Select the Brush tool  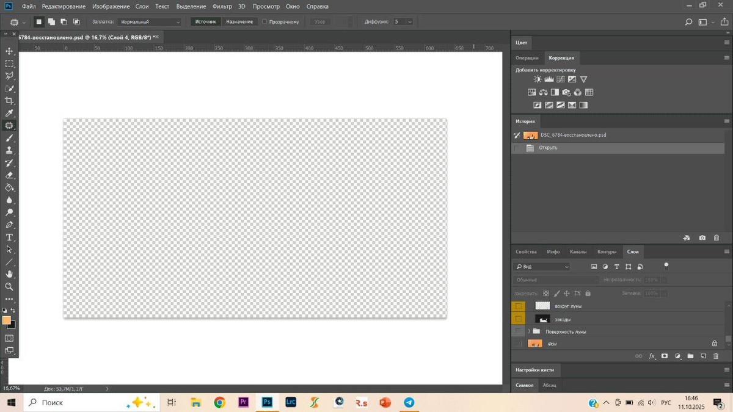9,138
